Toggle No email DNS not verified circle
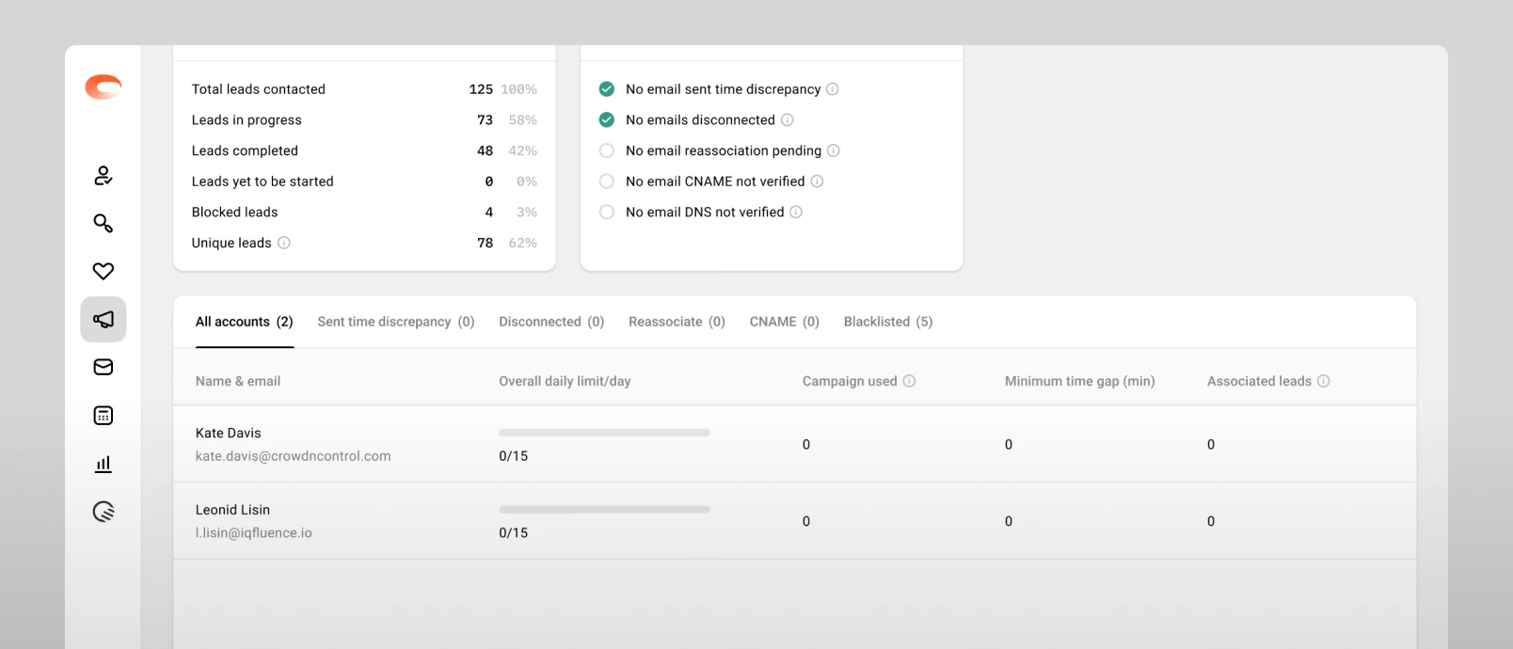 [x=607, y=212]
